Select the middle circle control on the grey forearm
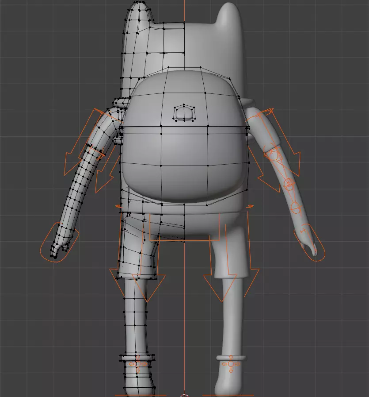 pos(289,184)
